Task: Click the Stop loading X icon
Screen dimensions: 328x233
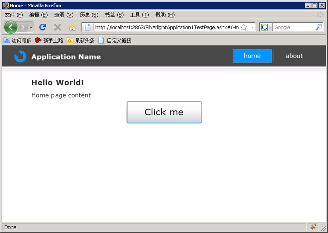Action: pyautogui.click(x=58, y=27)
